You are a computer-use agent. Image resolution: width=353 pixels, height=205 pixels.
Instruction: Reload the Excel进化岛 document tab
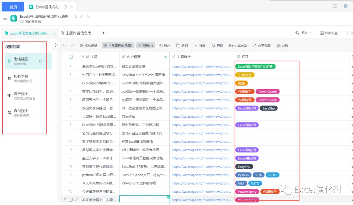pos(65,7)
